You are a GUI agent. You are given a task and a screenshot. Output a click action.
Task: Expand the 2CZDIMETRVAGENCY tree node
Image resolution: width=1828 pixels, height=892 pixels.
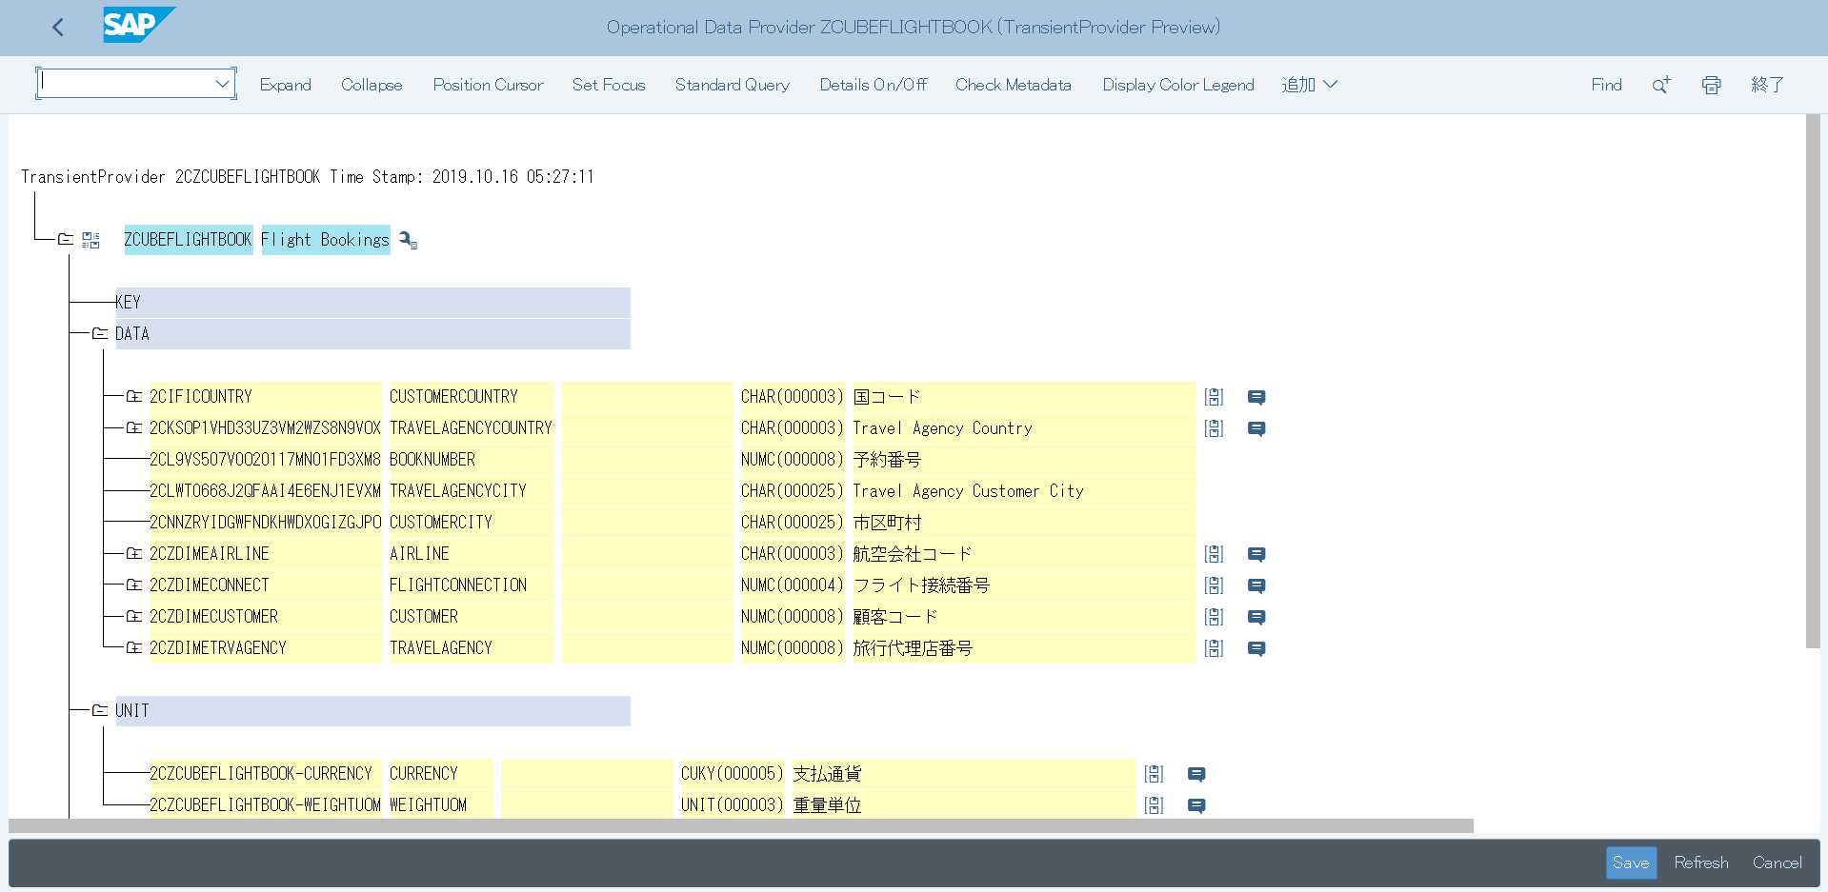(x=134, y=647)
